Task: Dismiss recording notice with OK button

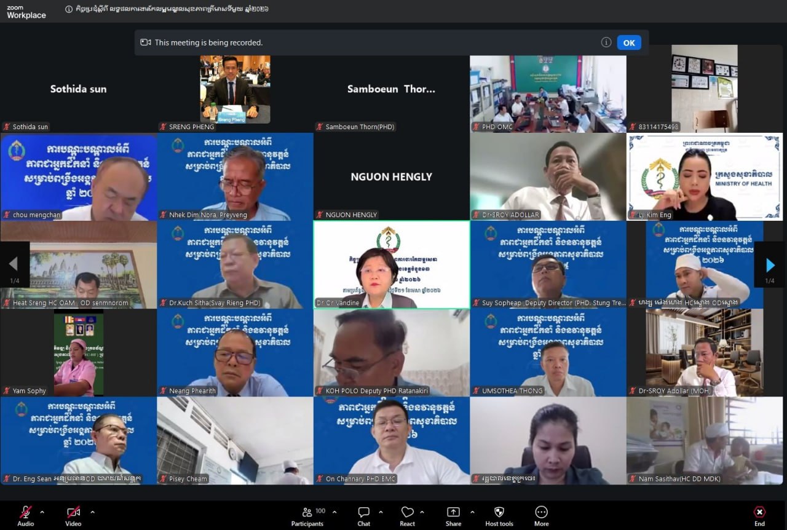Action: [x=628, y=42]
